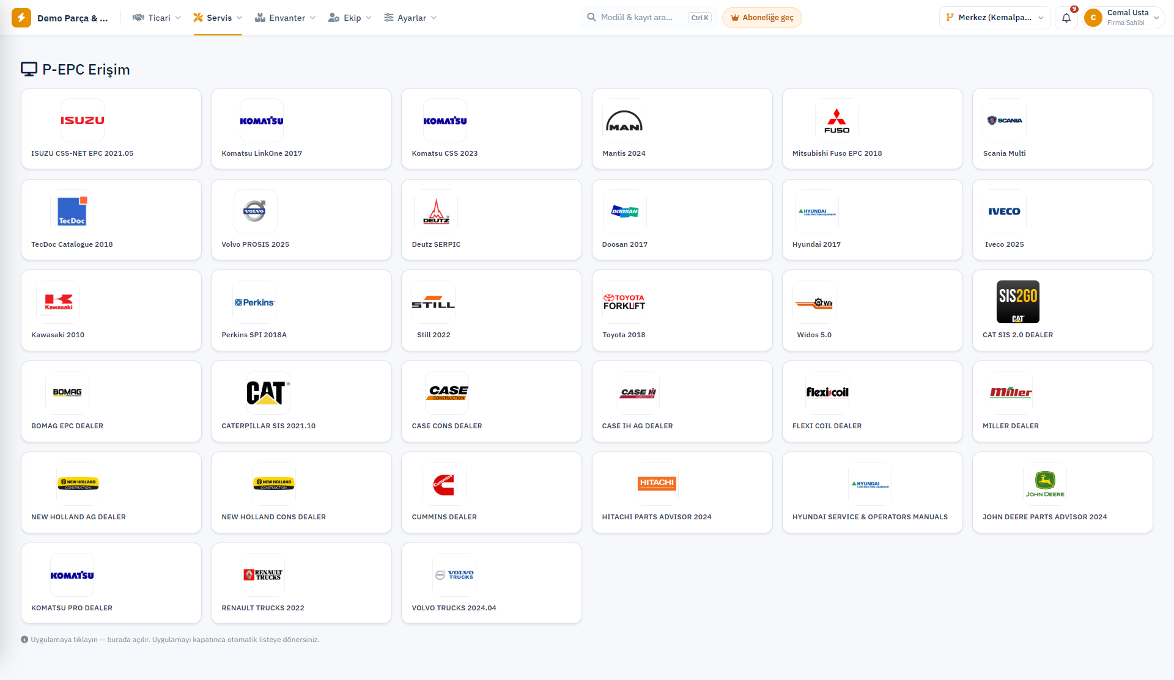Click the Miller dealer logo
Image resolution: width=1174 pixels, height=680 pixels.
click(x=1011, y=393)
